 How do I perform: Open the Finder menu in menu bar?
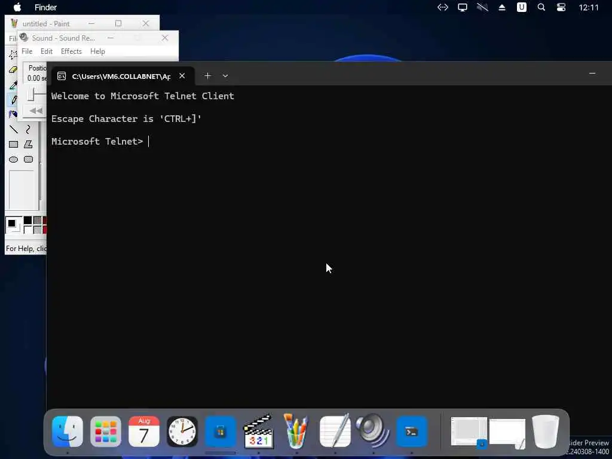click(45, 7)
